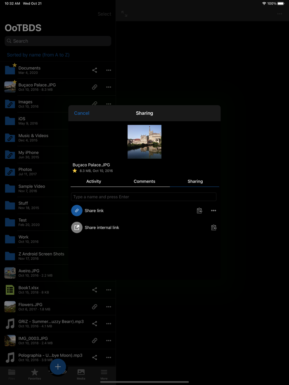Click the favorite star in Sharing dialog
This screenshot has width=289, height=385.
[x=75, y=171]
